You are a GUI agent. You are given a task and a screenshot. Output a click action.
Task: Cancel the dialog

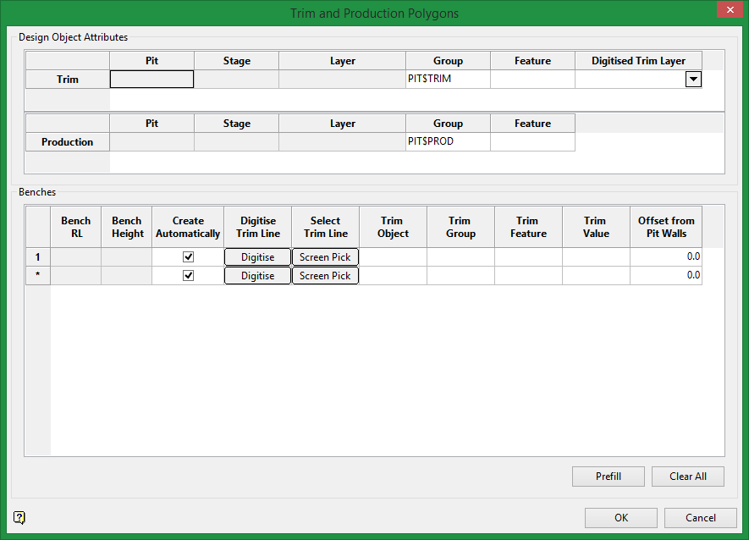tap(700, 518)
